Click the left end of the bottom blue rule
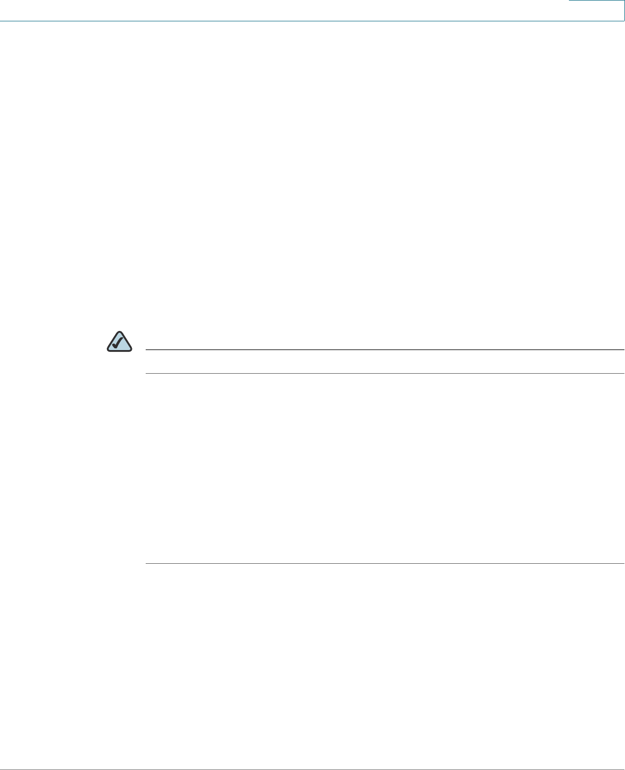 tap(149, 563)
